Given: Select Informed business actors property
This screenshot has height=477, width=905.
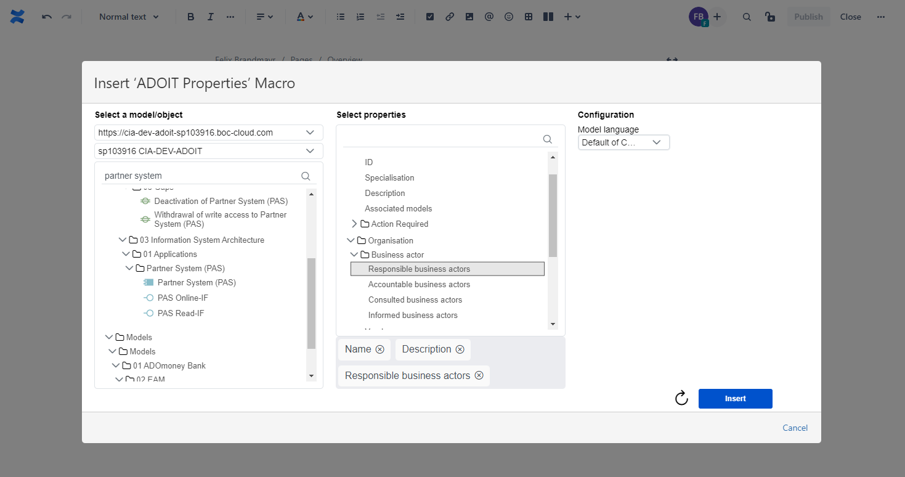Looking at the screenshot, I should [413, 316].
